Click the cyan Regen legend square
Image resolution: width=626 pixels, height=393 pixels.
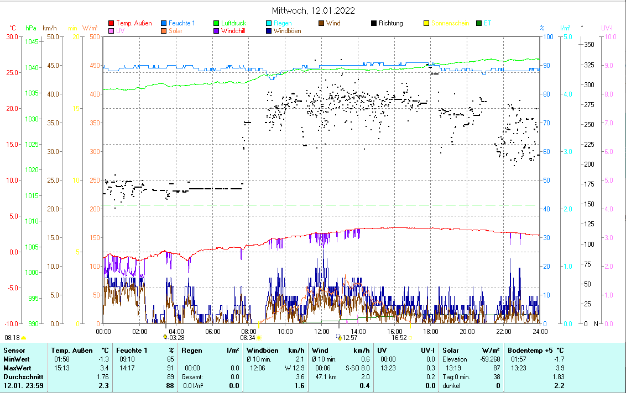tap(269, 23)
